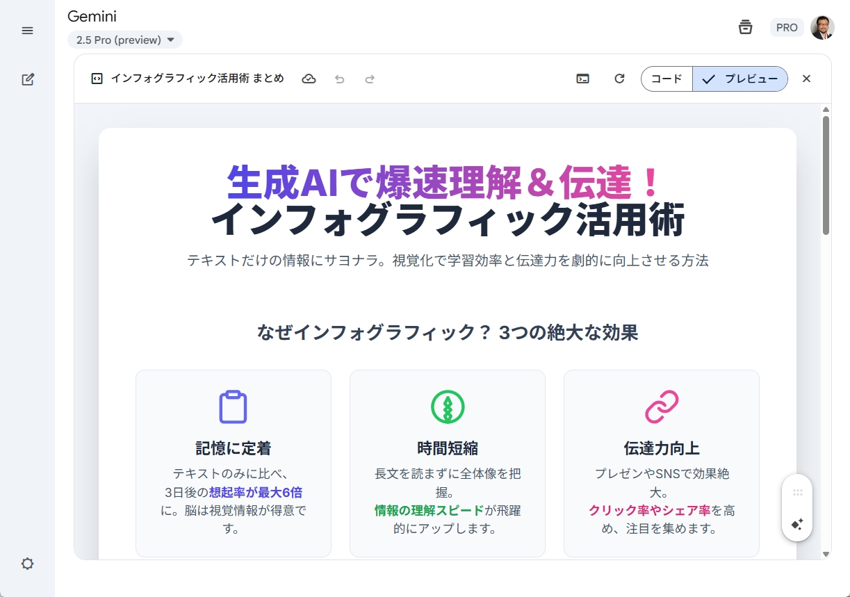Switch to the コード view

tap(667, 79)
